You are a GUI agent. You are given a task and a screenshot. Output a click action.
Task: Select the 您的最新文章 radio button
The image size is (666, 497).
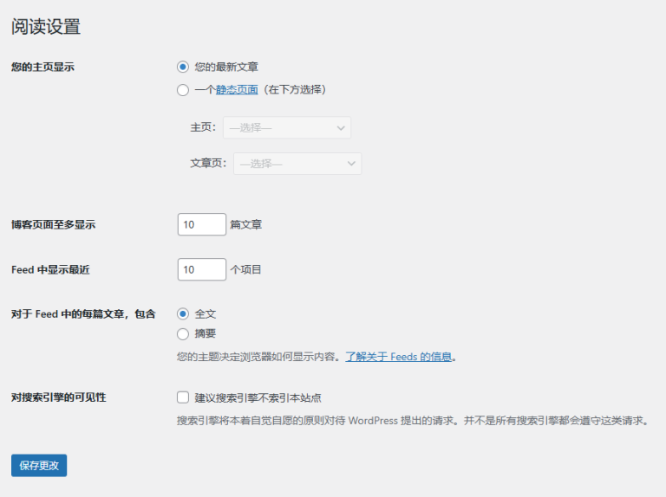[x=183, y=67]
